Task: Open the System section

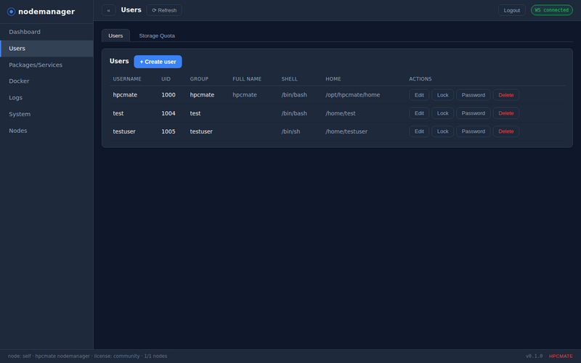Action: tap(46, 114)
